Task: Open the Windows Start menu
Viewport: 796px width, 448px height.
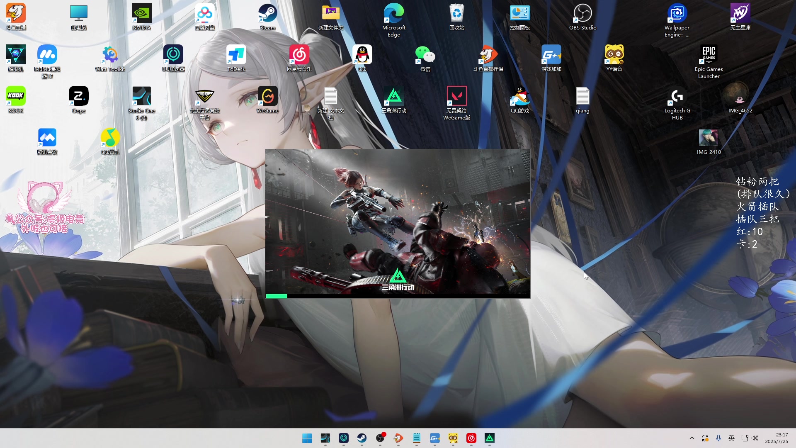Action: (307, 438)
